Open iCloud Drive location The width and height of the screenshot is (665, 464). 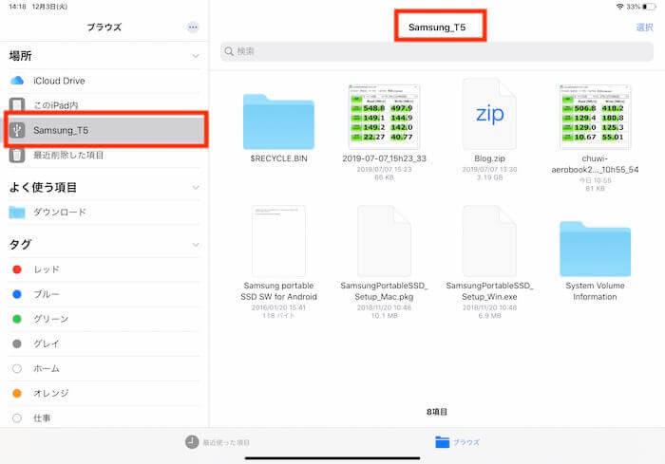click(x=104, y=81)
